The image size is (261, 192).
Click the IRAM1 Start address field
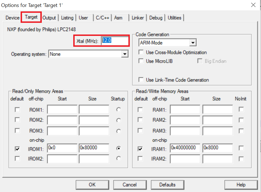pyautogui.click(x=185, y=148)
